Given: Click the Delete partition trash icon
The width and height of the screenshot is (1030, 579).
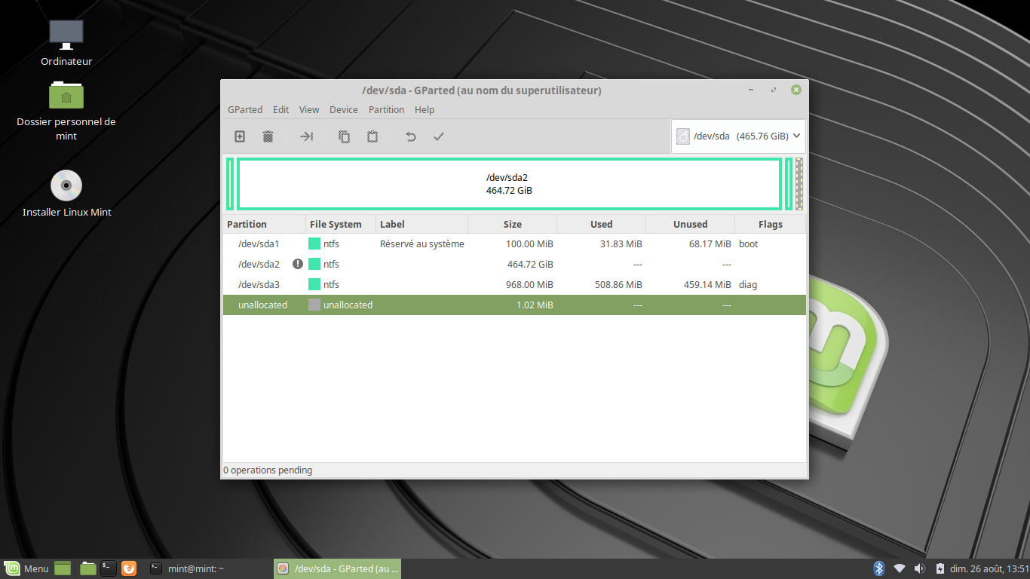Looking at the screenshot, I should click(268, 136).
